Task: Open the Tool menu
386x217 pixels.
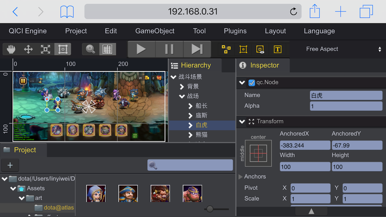Action: coord(199,31)
